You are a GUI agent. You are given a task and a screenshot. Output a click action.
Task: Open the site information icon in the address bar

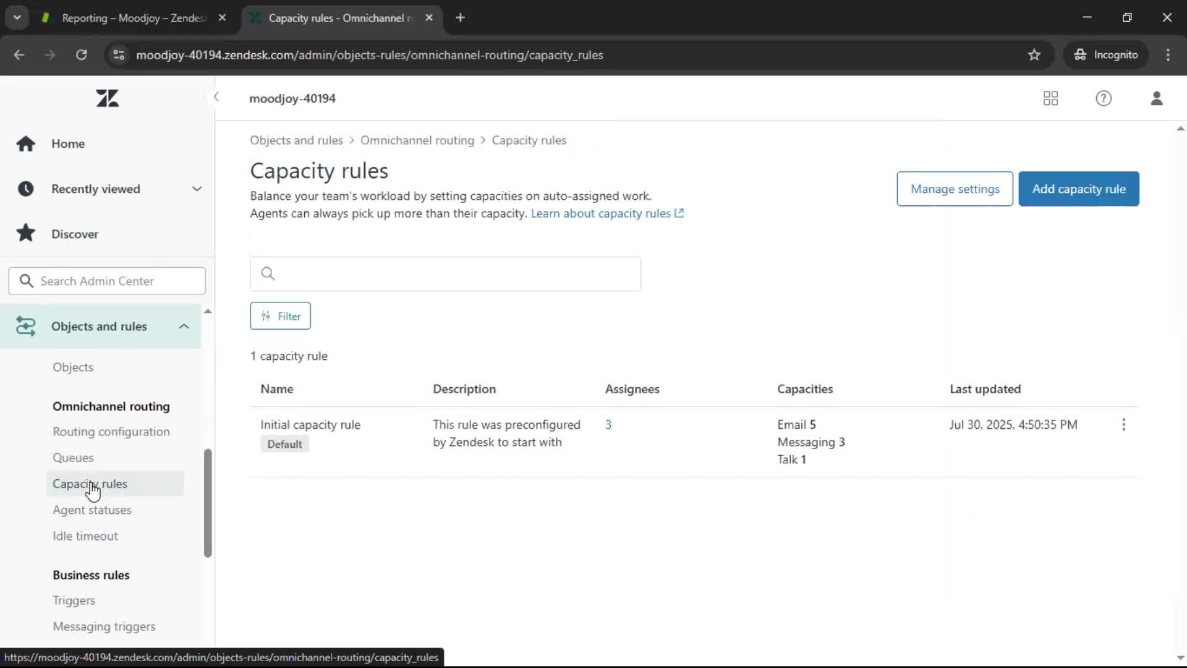click(119, 55)
